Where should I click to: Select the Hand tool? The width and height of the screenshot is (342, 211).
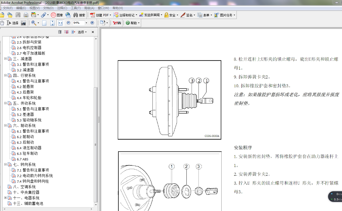[x=2, y=23]
